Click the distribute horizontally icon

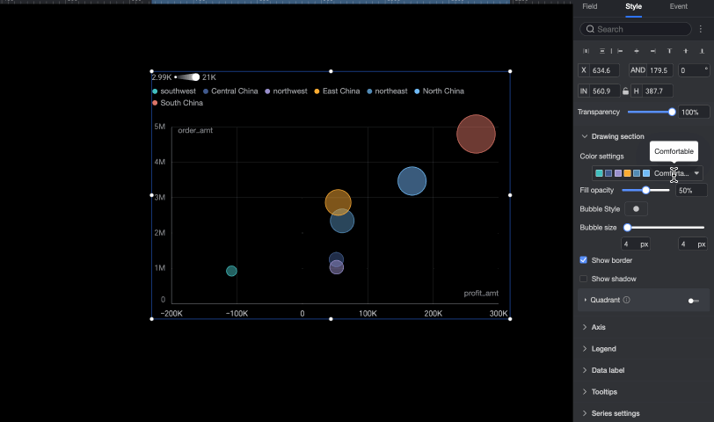coord(586,51)
